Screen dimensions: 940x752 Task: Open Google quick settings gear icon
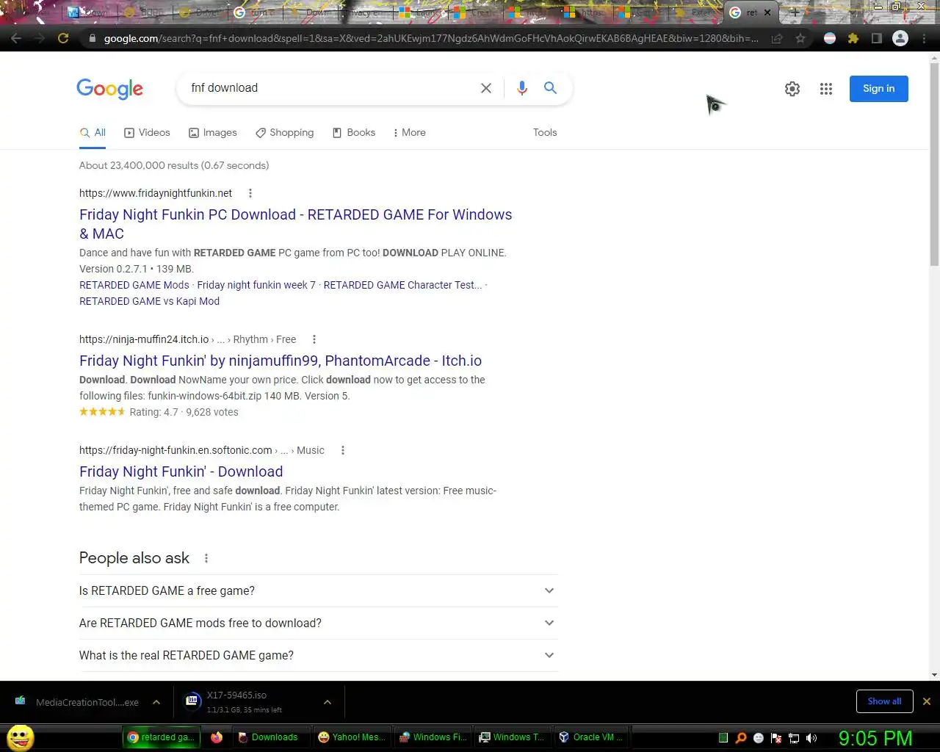[x=792, y=89]
